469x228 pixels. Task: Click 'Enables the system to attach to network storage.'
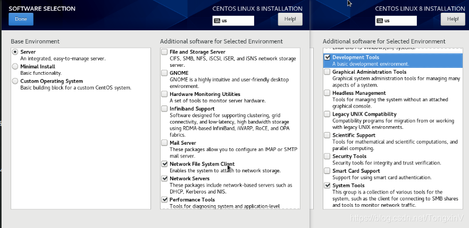tap(225, 171)
